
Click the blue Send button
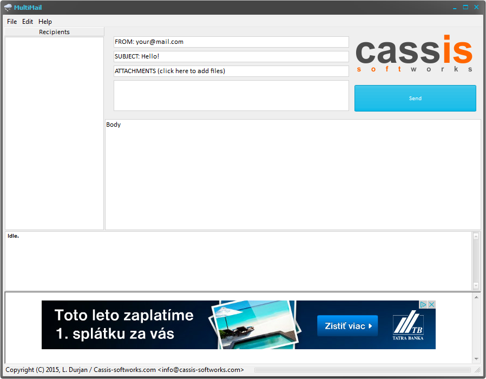coord(415,99)
